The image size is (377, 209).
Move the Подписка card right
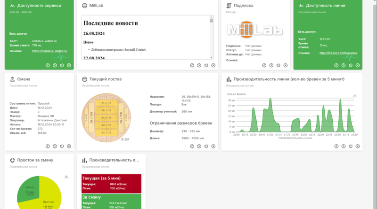[271, 65]
